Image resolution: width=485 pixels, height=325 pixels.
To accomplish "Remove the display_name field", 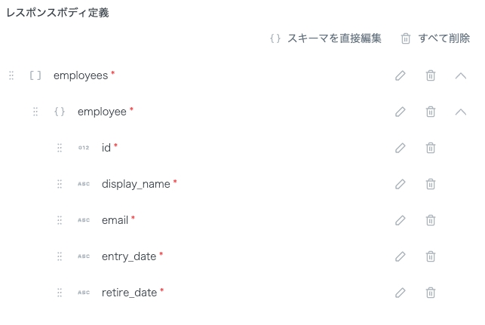I will point(431,184).
